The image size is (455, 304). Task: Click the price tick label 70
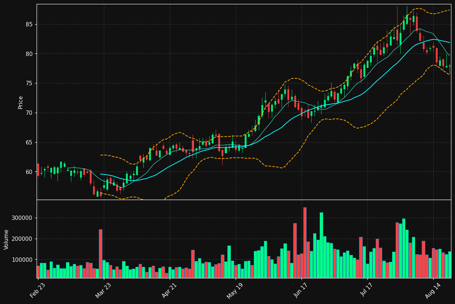pos(29,113)
